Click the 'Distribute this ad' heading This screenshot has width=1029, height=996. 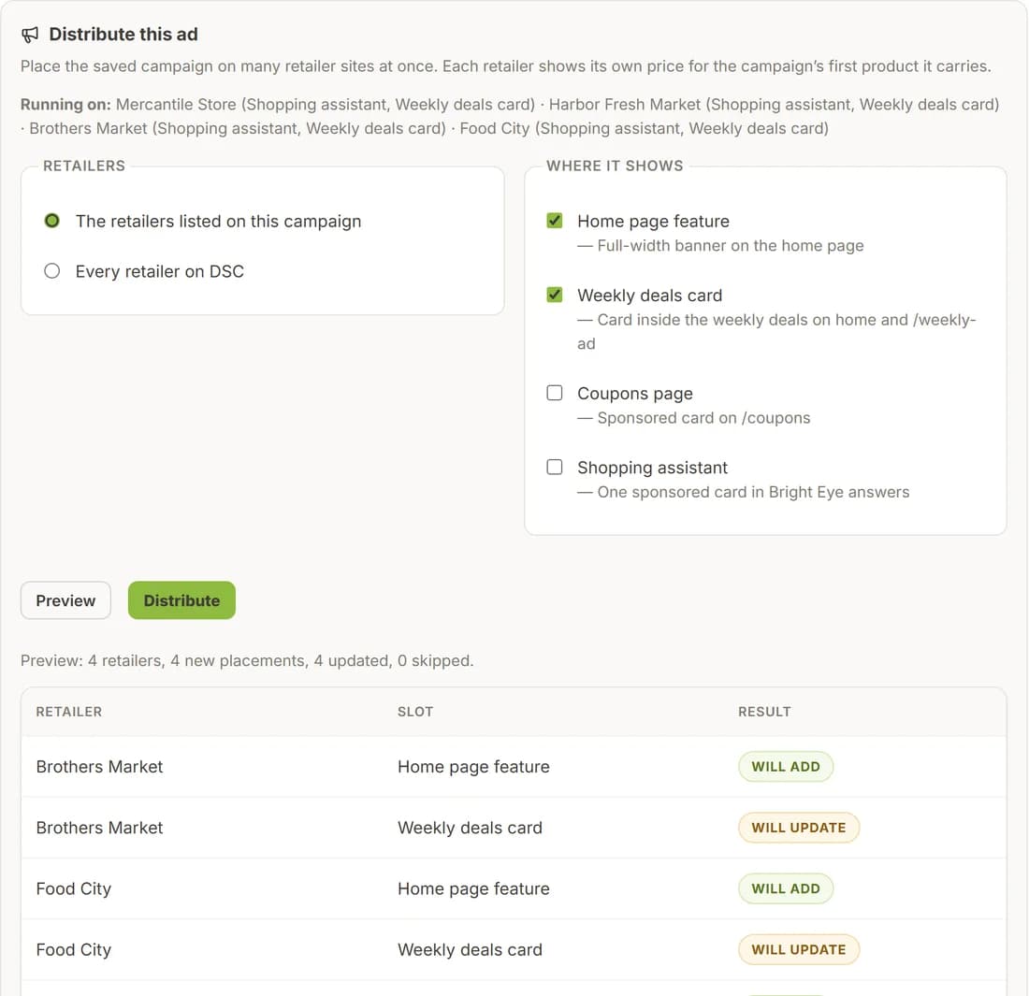123,34
